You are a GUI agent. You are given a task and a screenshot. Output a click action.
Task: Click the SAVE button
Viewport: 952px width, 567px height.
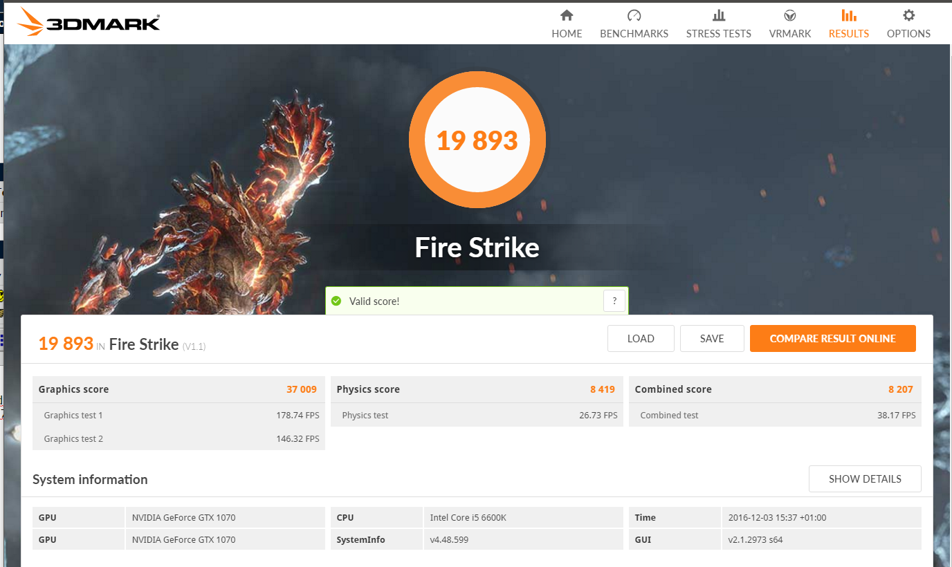tap(712, 338)
